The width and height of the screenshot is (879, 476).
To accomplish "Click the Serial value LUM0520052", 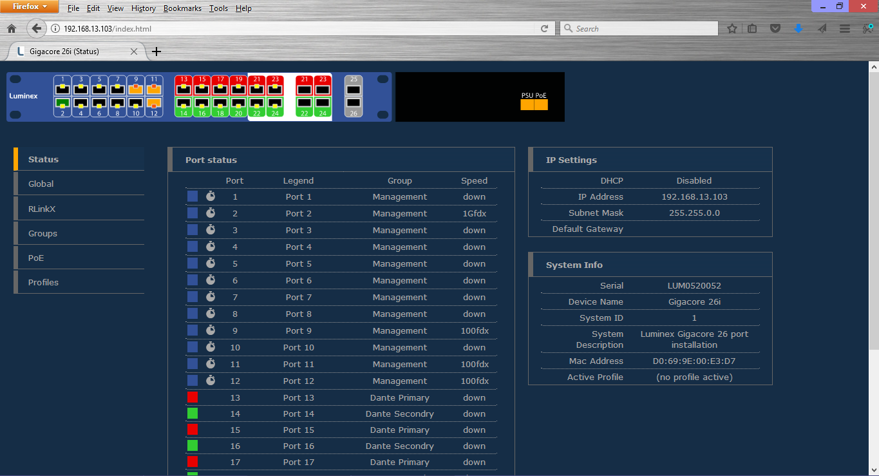I will [694, 285].
